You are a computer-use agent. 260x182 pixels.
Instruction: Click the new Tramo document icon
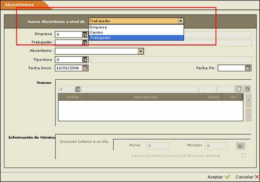[238, 89]
